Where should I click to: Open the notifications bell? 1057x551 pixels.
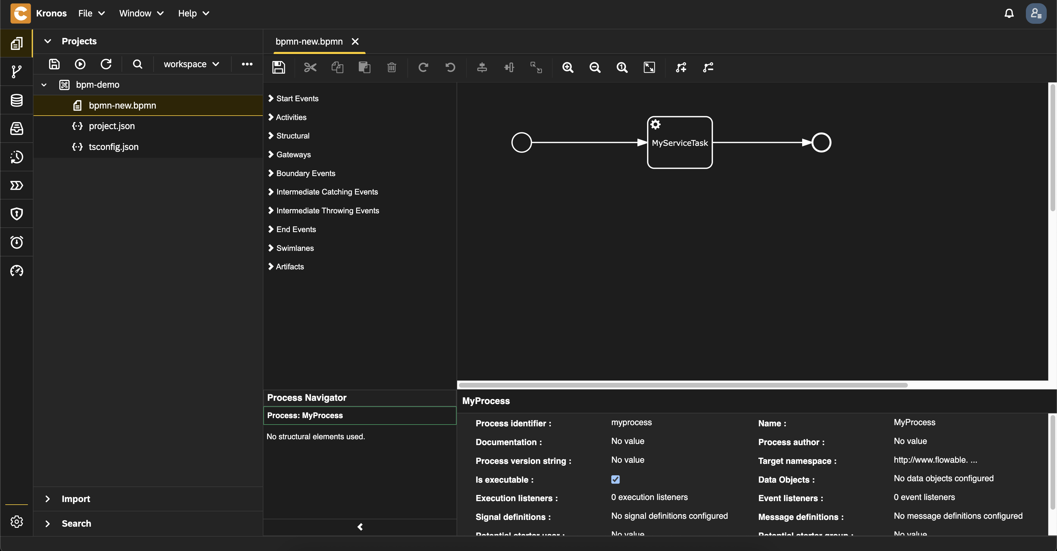(1009, 13)
